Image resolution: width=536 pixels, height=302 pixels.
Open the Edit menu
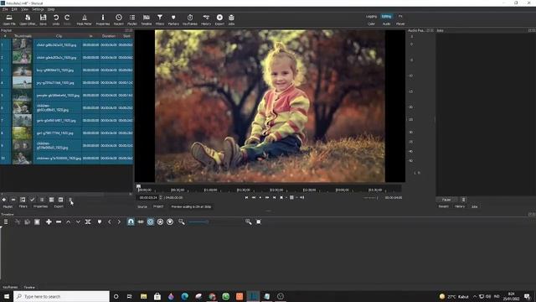[14, 9]
